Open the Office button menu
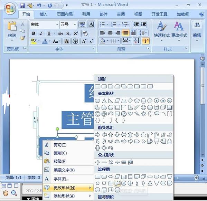The width and height of the screenshot is (207, 201). click(x=10, y=9)
